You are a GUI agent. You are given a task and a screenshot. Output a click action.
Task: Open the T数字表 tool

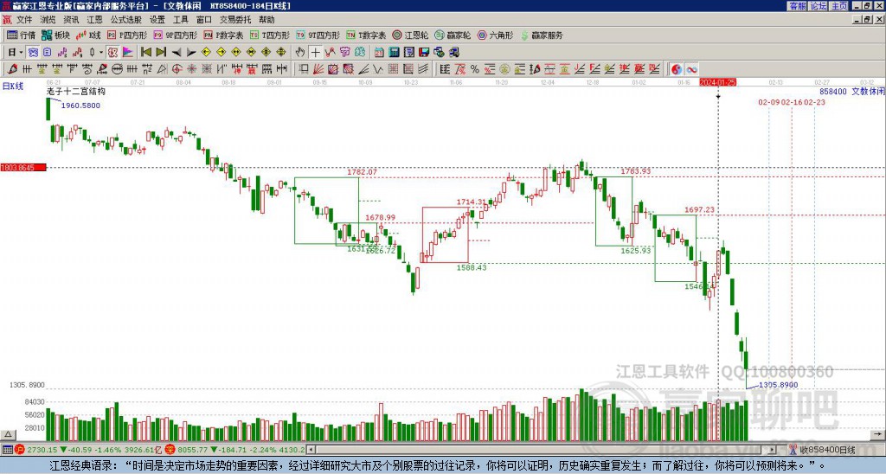(x=366, y=35)
